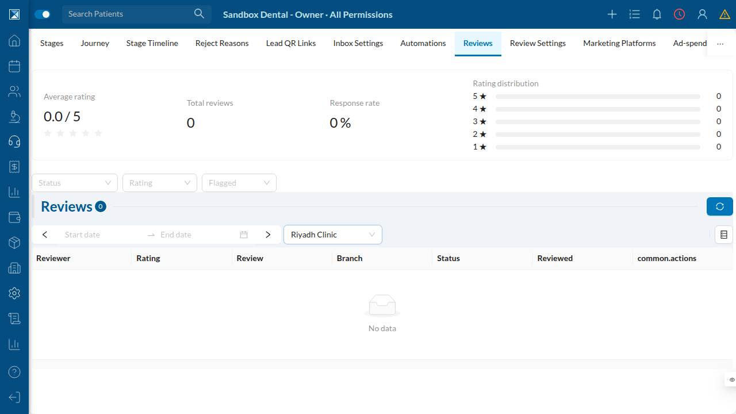Open the Status filter dropdown
Image resolution: width=736 pixels, height=414 pixels.
click(x=75, y=183)
